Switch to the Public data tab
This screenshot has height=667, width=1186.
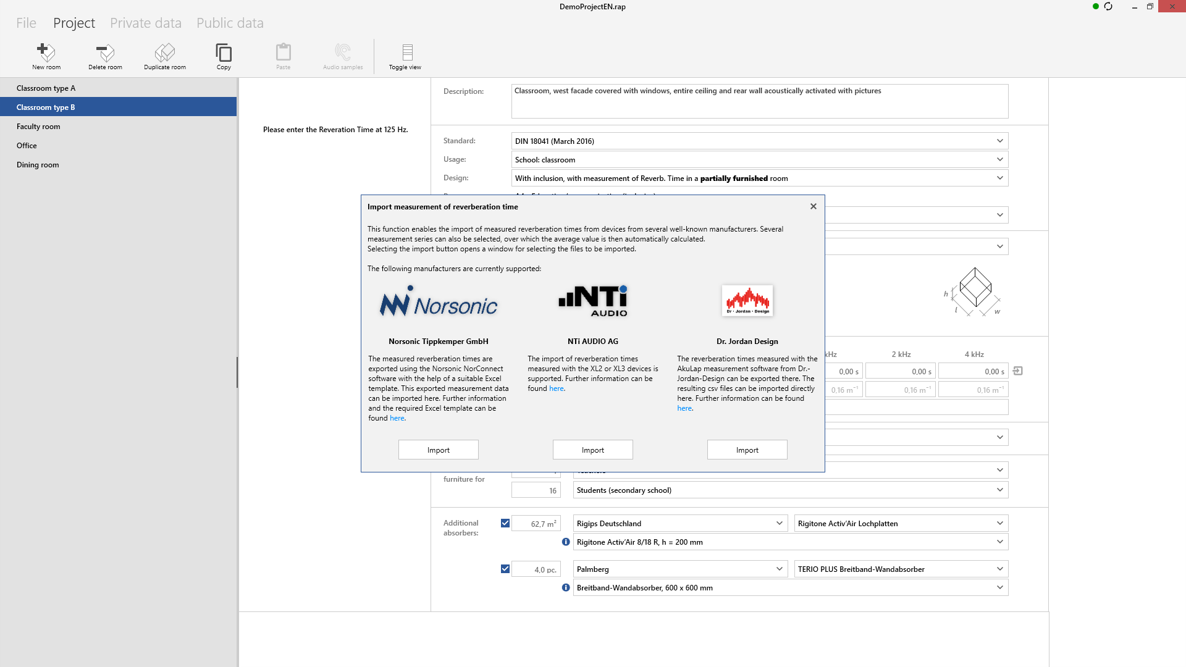(x=230, y=22)
